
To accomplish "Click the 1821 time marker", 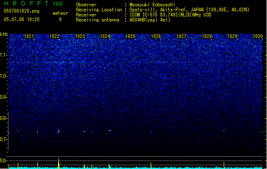I will coord(29,36).
